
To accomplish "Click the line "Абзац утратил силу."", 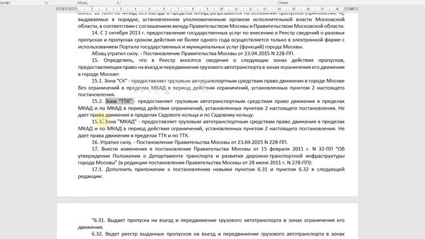I will tap(115, 53).
